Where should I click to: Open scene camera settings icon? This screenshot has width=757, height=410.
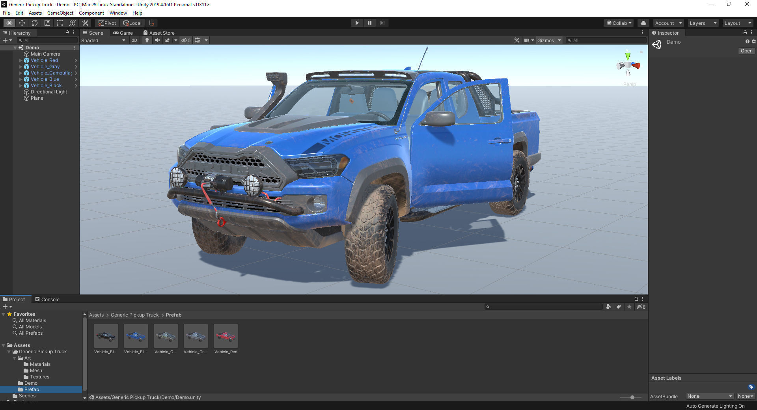click(526, 40)
